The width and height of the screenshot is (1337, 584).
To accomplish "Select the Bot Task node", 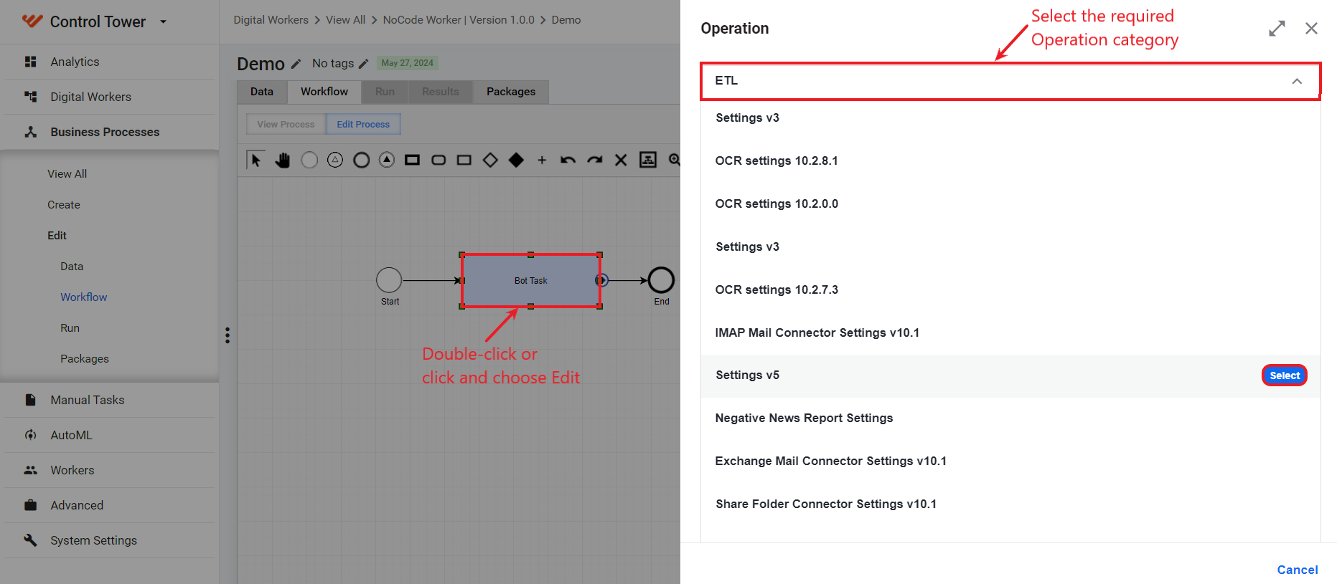I will 531,281.
